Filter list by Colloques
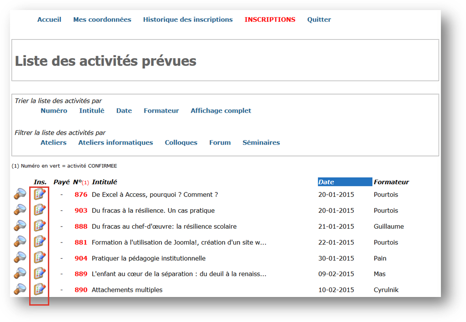The width and height of the screenshot is (466, 322). pyautogui.click(x=181, y=142)
